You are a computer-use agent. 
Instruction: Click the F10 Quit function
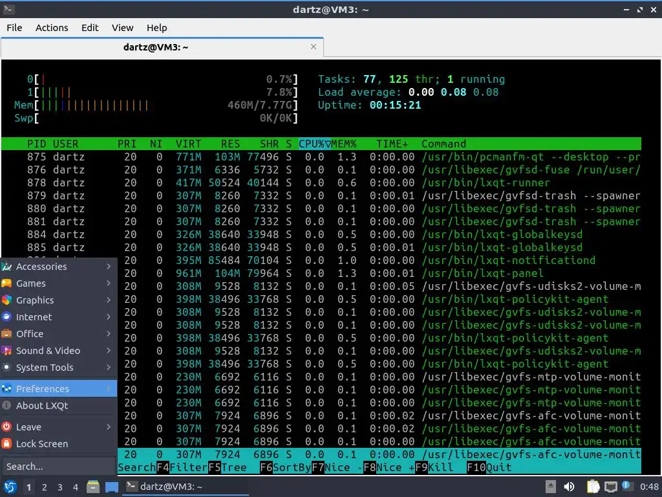pos(489,467)
